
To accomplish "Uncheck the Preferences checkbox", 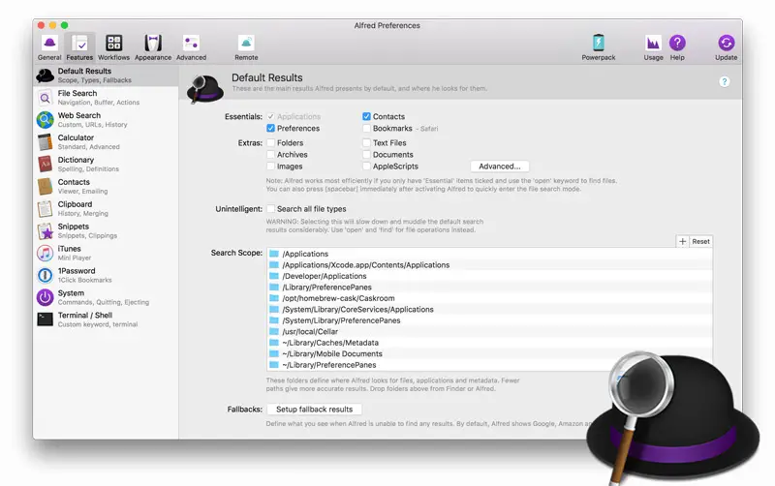I will pos(271,129).
